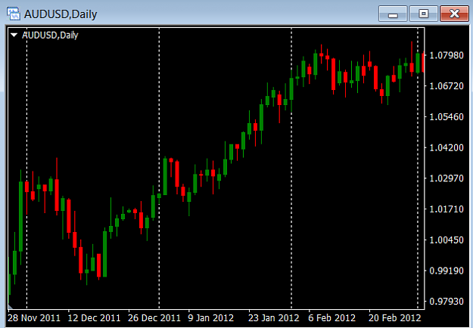Screen dimensions: 473x328
Task: Click the 1.05460 price level on the scale
Action: pos(447,116)
